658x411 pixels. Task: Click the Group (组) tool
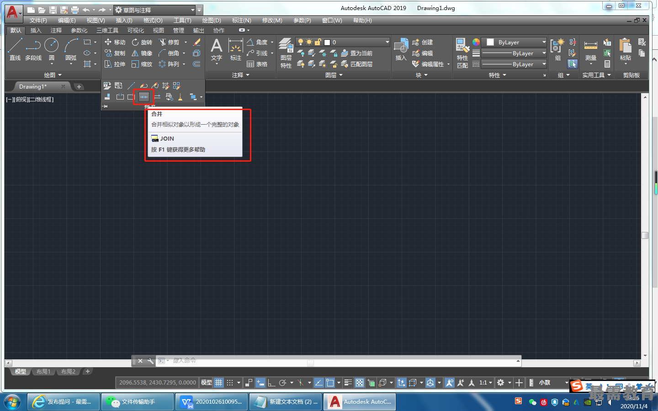(x=558, y=50)
